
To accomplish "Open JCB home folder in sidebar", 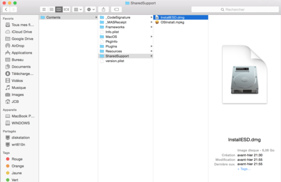I will click(20, 102).
